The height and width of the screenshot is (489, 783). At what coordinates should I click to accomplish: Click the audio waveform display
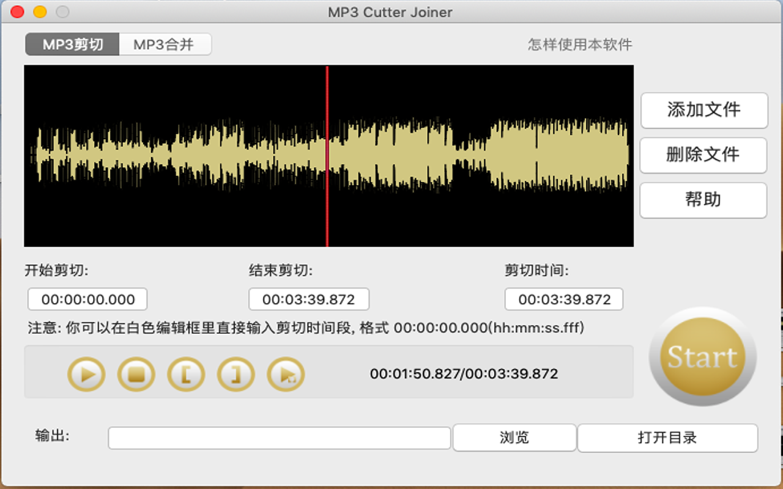tap(328, 156)
